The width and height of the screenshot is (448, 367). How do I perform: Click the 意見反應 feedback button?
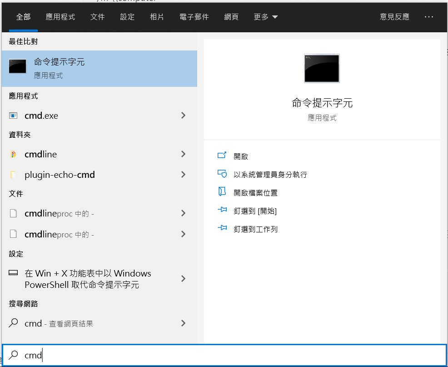[x=394, y=17]
